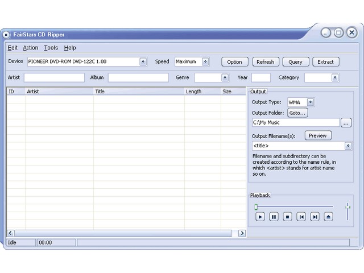Expand the Genre dropdown
This screenshot has height=273, width=364.
pos(225,77)
